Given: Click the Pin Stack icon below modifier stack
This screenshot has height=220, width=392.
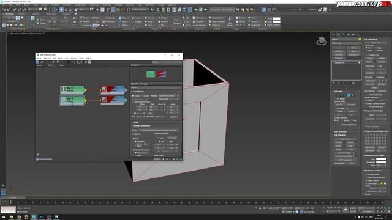Looking at the screenshot, I should [334, 83].
